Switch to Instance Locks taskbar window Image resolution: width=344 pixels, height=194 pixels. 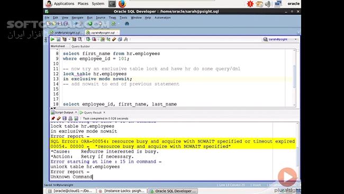122,191
